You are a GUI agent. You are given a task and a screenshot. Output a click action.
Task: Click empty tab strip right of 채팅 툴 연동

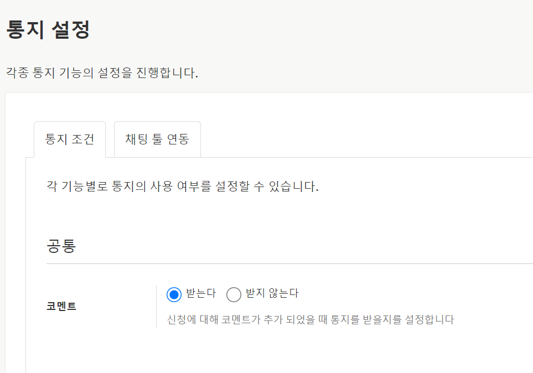coord(360,139)
